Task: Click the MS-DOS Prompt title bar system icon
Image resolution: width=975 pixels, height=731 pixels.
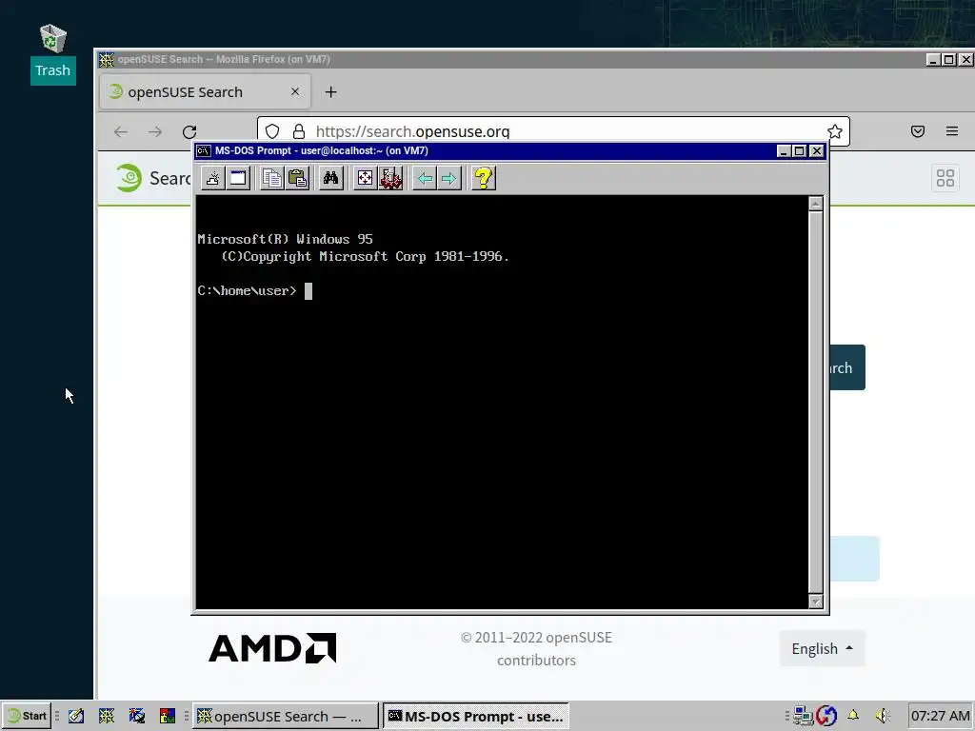Action: pos(204,150)
